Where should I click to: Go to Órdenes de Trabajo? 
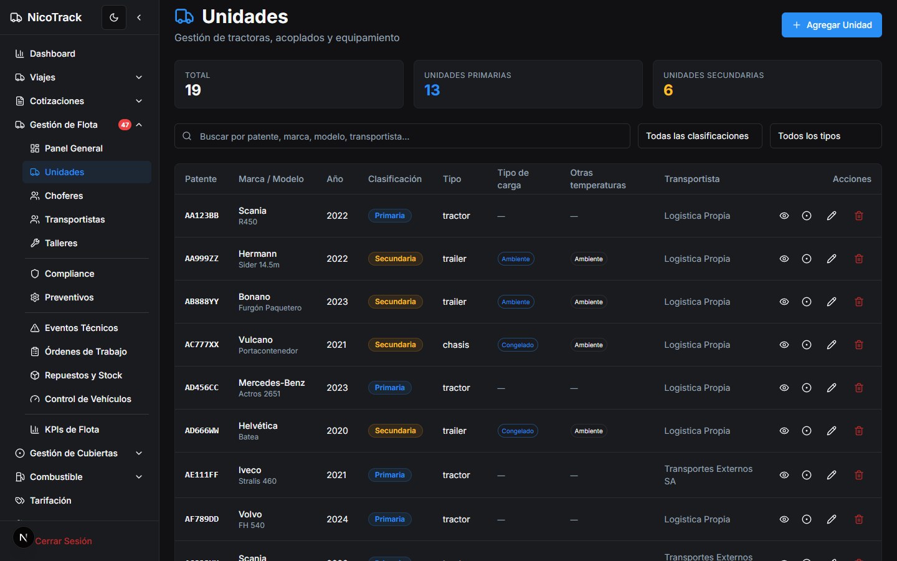tap(87, 352)
